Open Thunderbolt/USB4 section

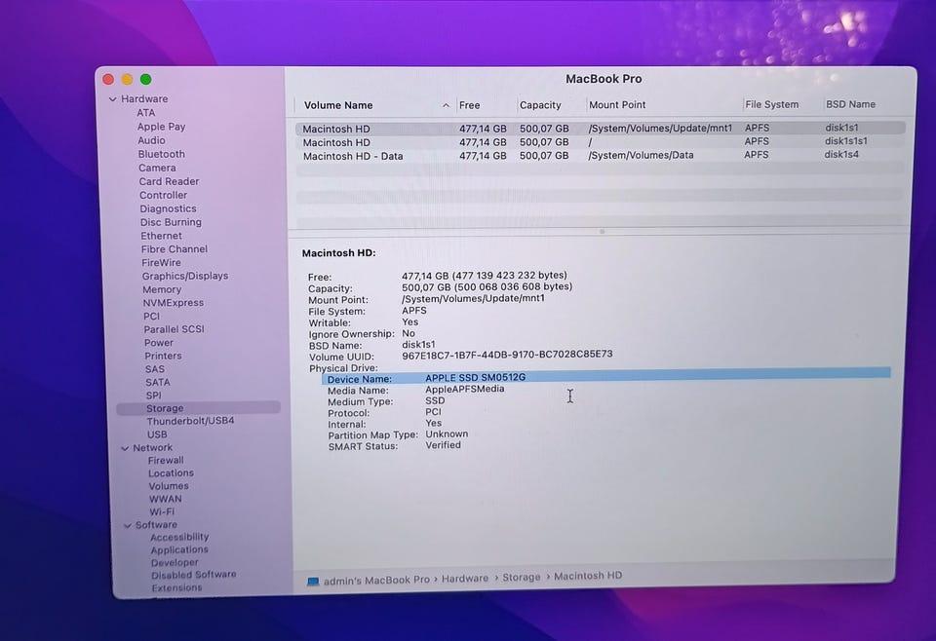click(190, 421)
